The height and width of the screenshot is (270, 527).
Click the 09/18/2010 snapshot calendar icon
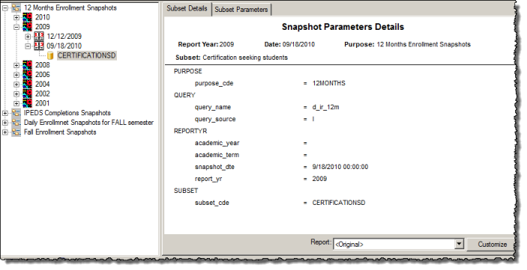tap(39, 46)
